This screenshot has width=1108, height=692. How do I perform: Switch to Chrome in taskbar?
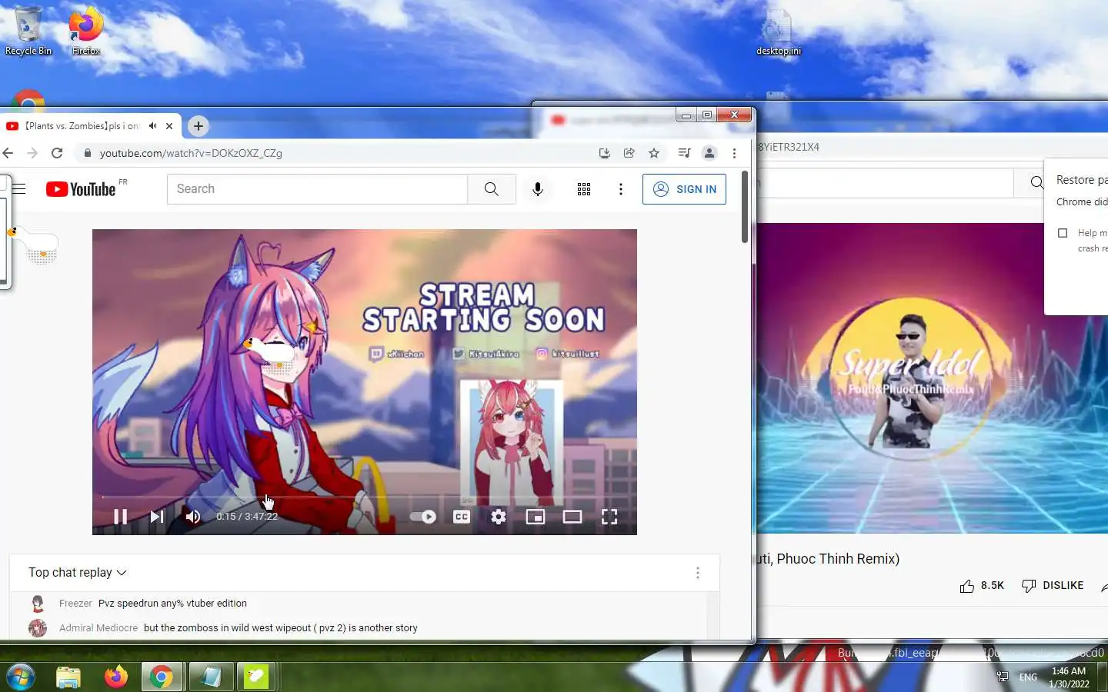tap(162, 677)
